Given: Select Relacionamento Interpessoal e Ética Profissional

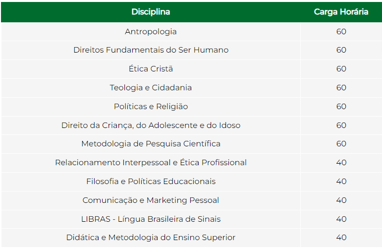Looking at the screenshot, I should 151,163.
